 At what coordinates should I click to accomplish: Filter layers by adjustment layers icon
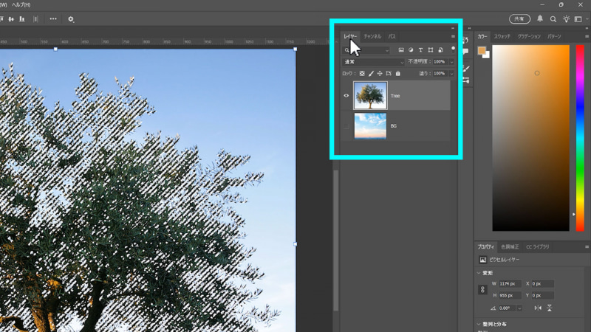click(x=411, y=50)
